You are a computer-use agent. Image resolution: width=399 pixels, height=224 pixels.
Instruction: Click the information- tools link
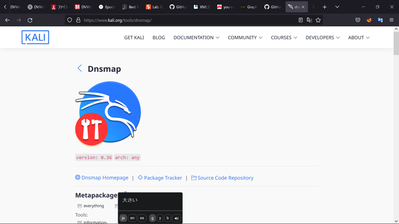[95, 222]
